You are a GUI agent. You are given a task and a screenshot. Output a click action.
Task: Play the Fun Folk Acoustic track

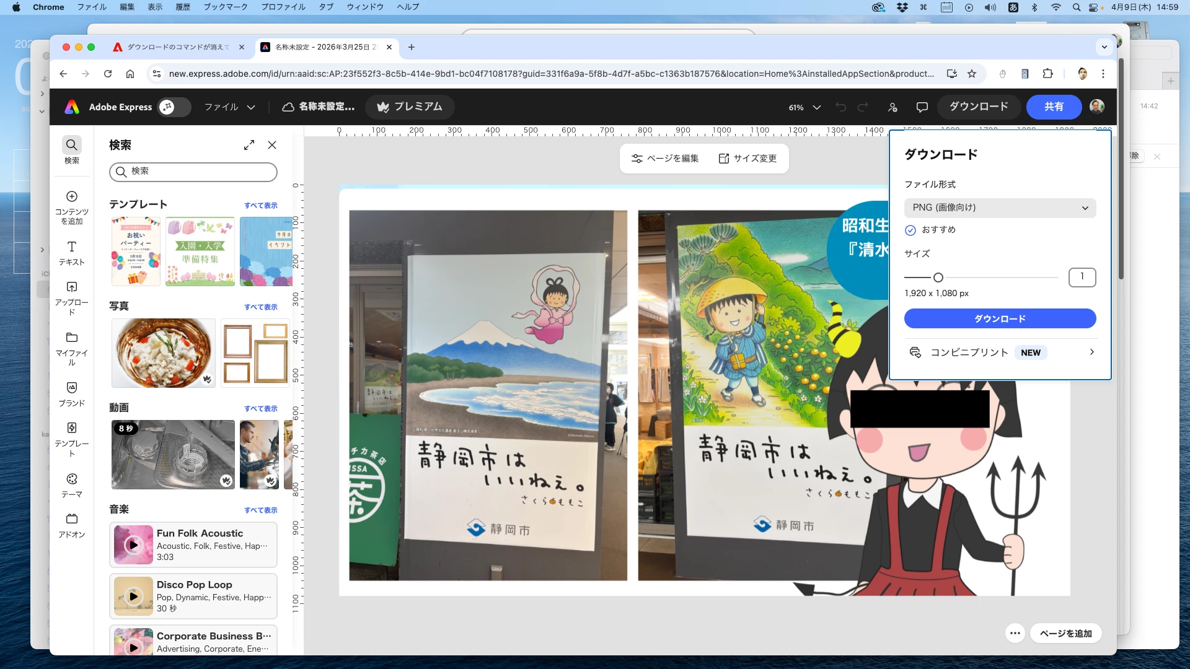coord(133,544)
